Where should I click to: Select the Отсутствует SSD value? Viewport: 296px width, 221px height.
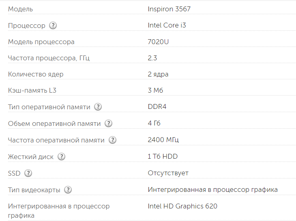(168, 173)
